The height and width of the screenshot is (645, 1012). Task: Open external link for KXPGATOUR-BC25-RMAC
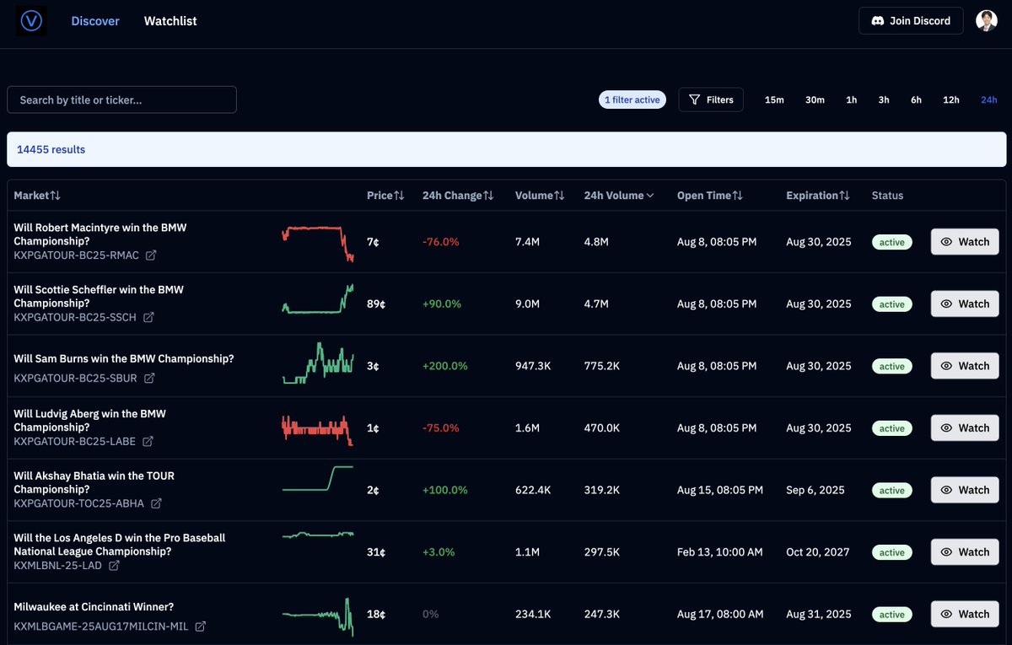(x=151, y=255)
